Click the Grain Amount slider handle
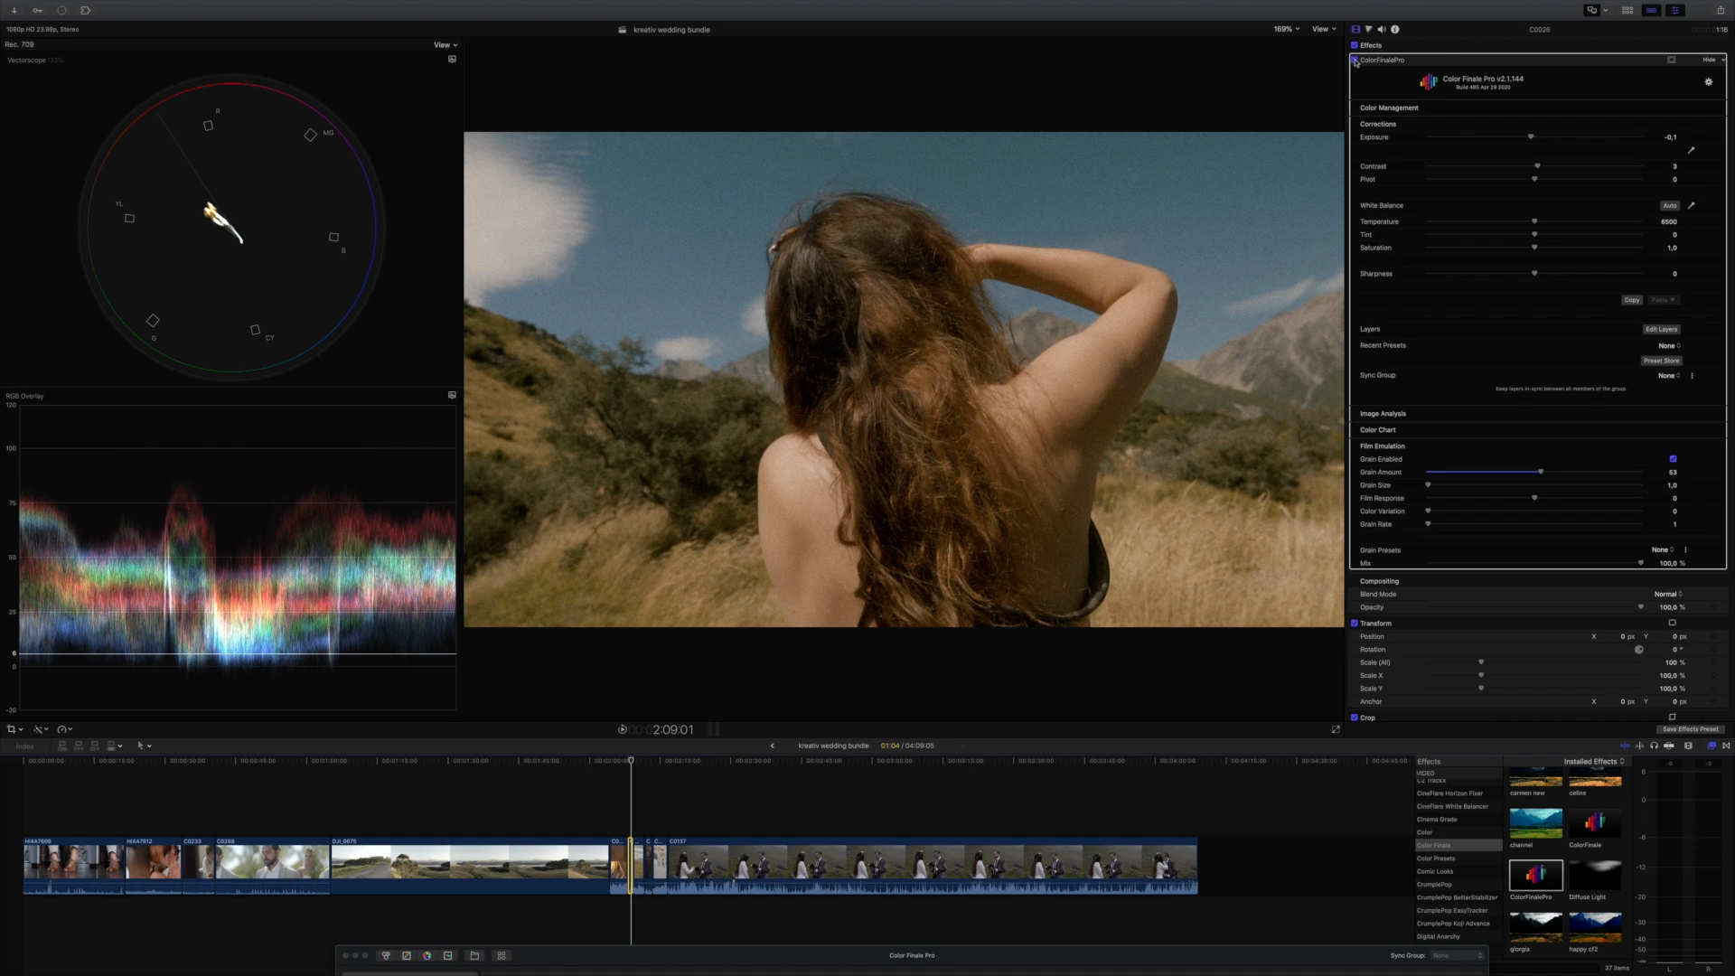The width and height of the screenshot is (1735, 976). (x=1541, y=472)
